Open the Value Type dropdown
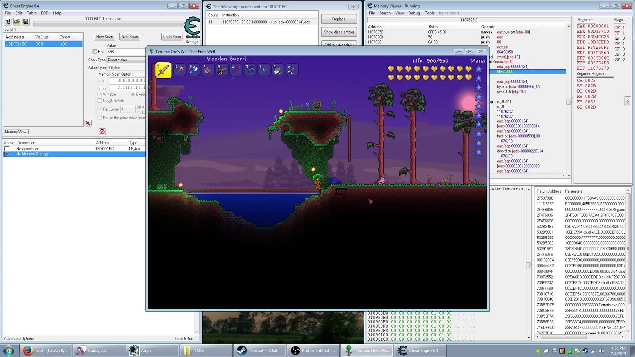The width and height of the screenshot is (635, 357). pyautogui.click(x=126, y=67)
